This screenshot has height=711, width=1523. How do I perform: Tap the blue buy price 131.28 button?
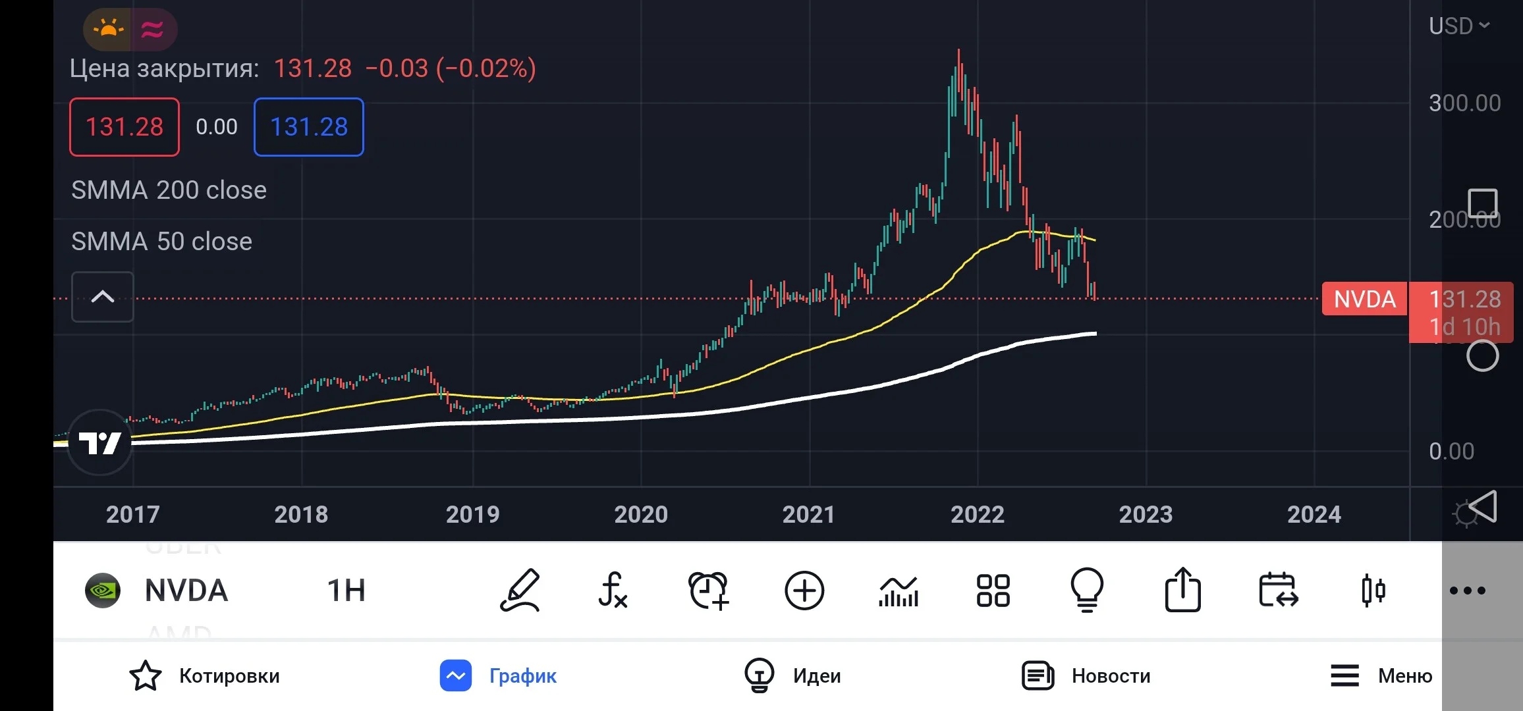coord(309,127)
